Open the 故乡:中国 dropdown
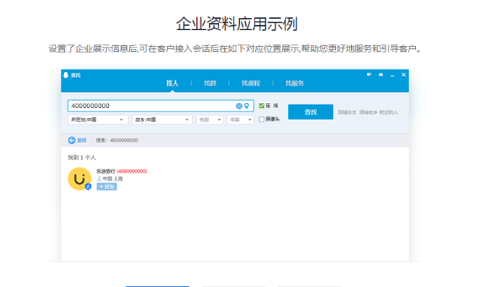 (x=162, y=119)
